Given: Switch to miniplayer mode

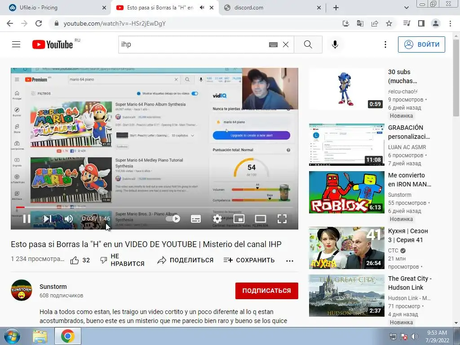Looking at the screenshot, I should click(239, 219).
